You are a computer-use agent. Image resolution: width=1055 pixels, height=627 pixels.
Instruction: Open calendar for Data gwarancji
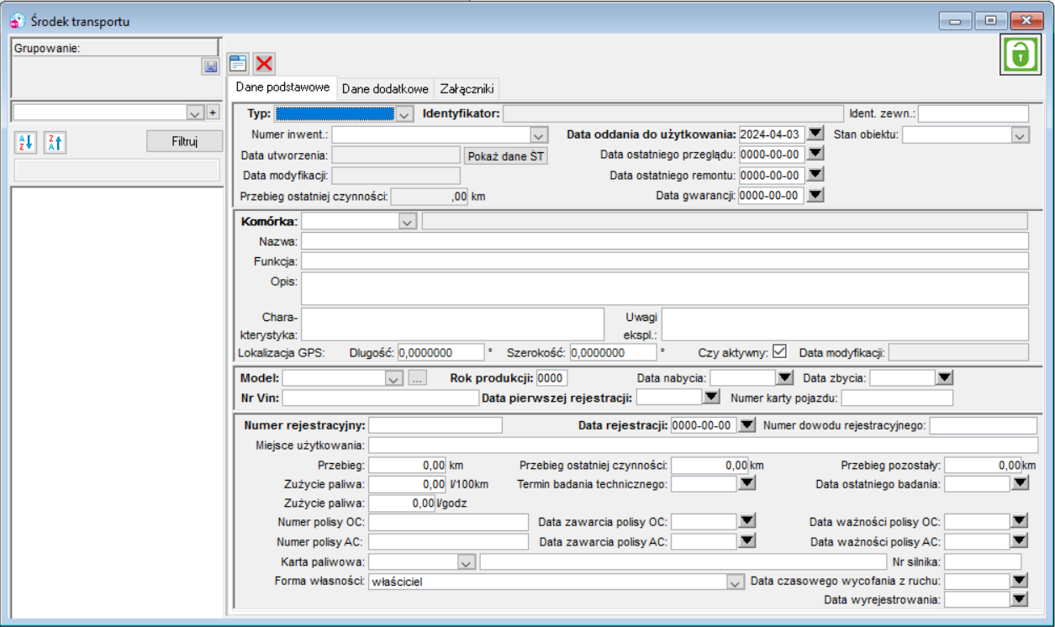coord(815,195)
